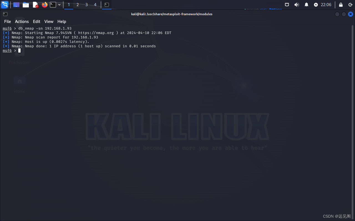Click the log out panel icon
Image resolution: width=355 pixels, height=221 pixels.
(x=350, y=5)
